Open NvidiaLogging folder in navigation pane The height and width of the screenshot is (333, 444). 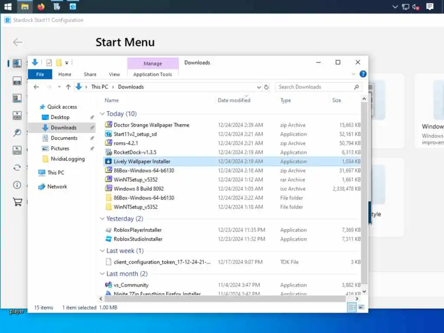click(68, 159)
